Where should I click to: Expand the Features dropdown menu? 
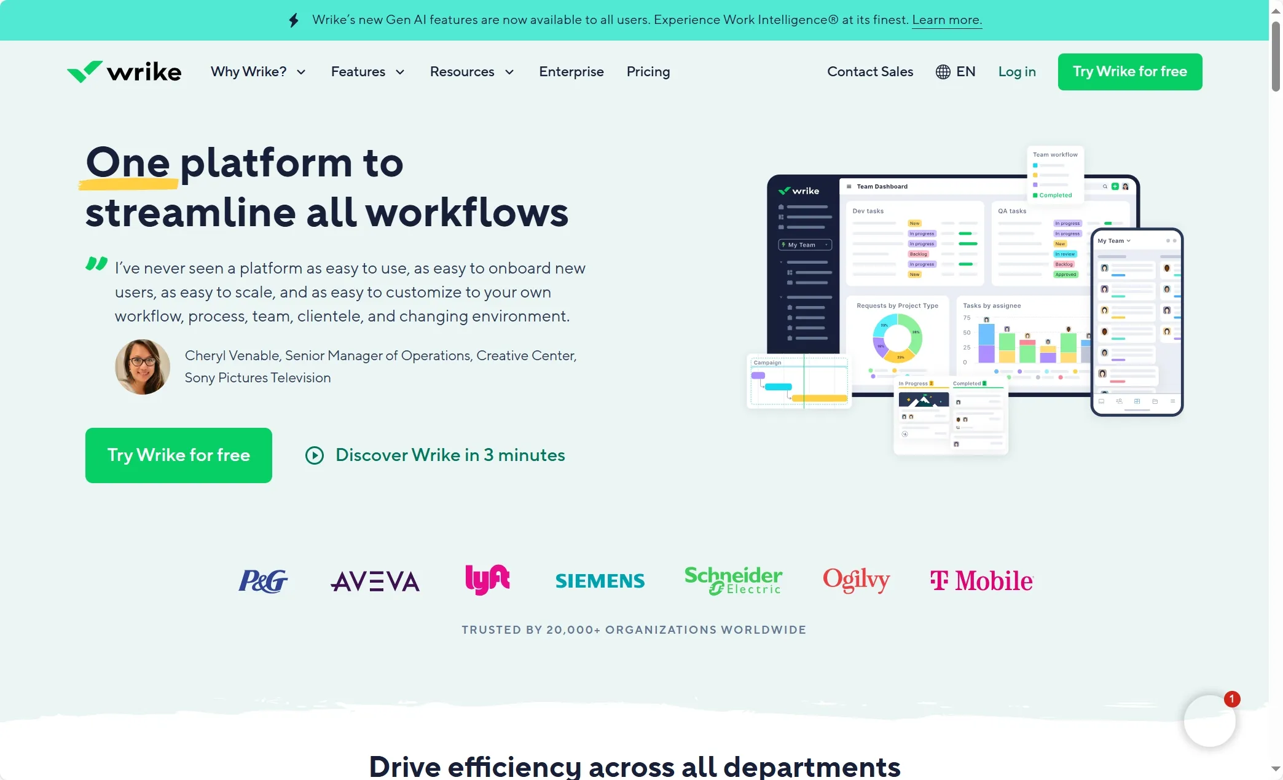coord(367,71)
